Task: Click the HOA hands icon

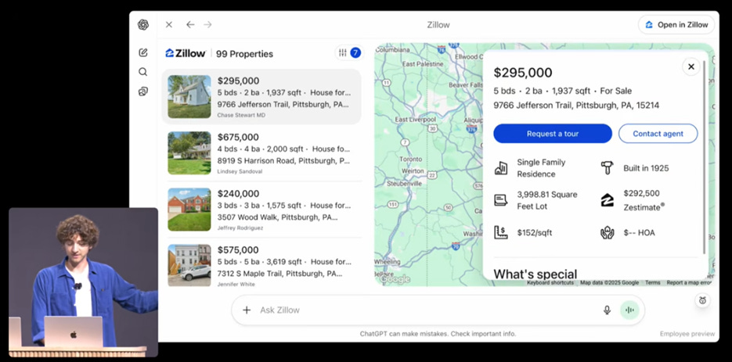Action: coord(607,232)
